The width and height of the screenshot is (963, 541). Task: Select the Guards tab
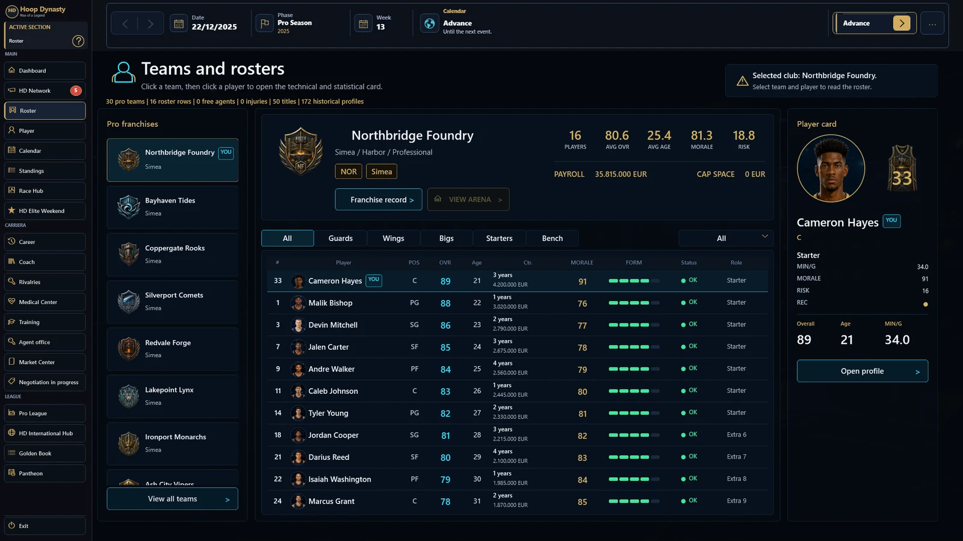[x=341, y=238]
